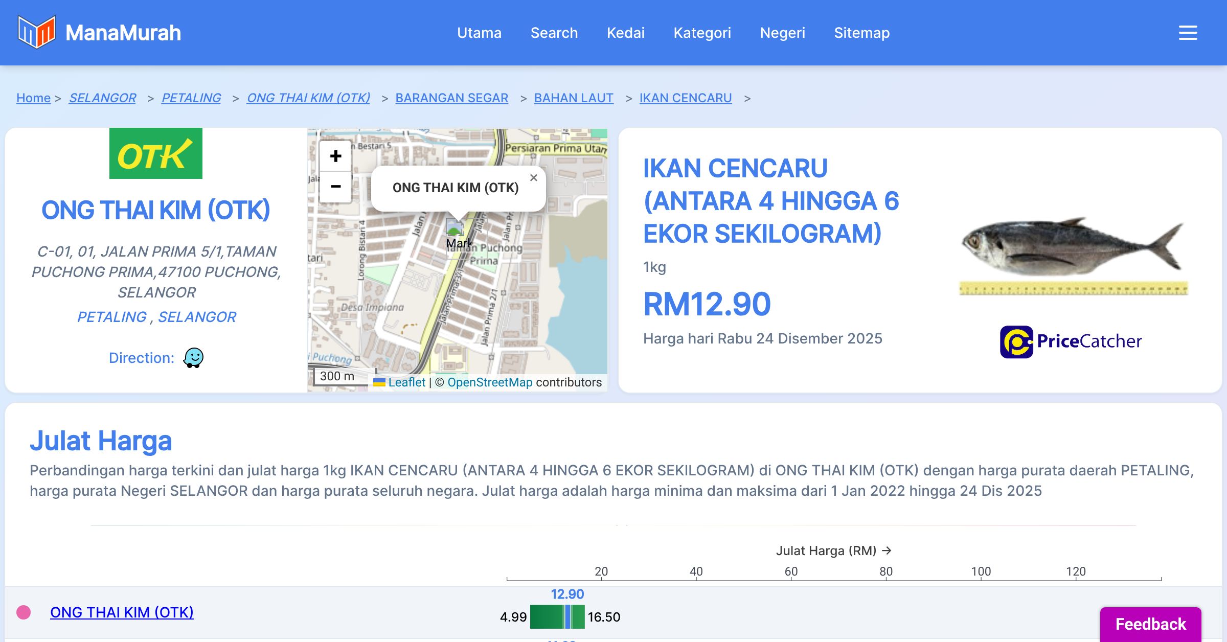The image size is (1227, 642).
Task: Zoom in on the map
Action: point(335,156)
